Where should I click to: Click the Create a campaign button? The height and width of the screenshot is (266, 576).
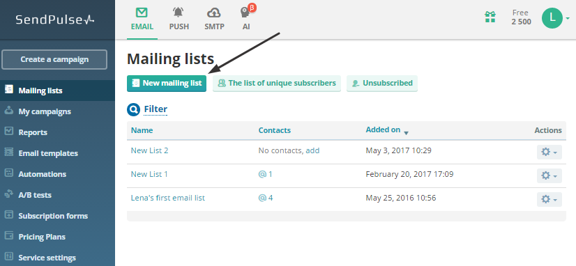tap(54, 59)
